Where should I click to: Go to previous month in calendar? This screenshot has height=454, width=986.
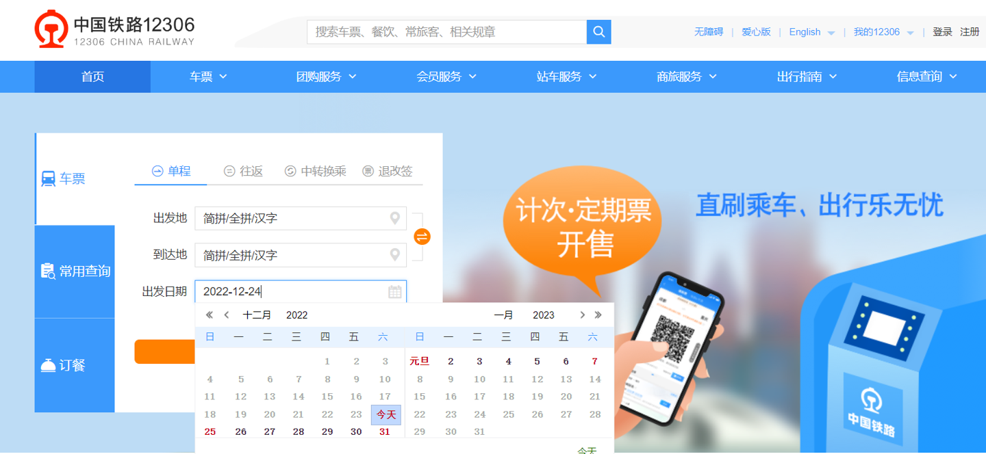click(227, 315)
